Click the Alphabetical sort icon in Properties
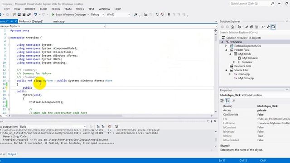 click(227, 101)
